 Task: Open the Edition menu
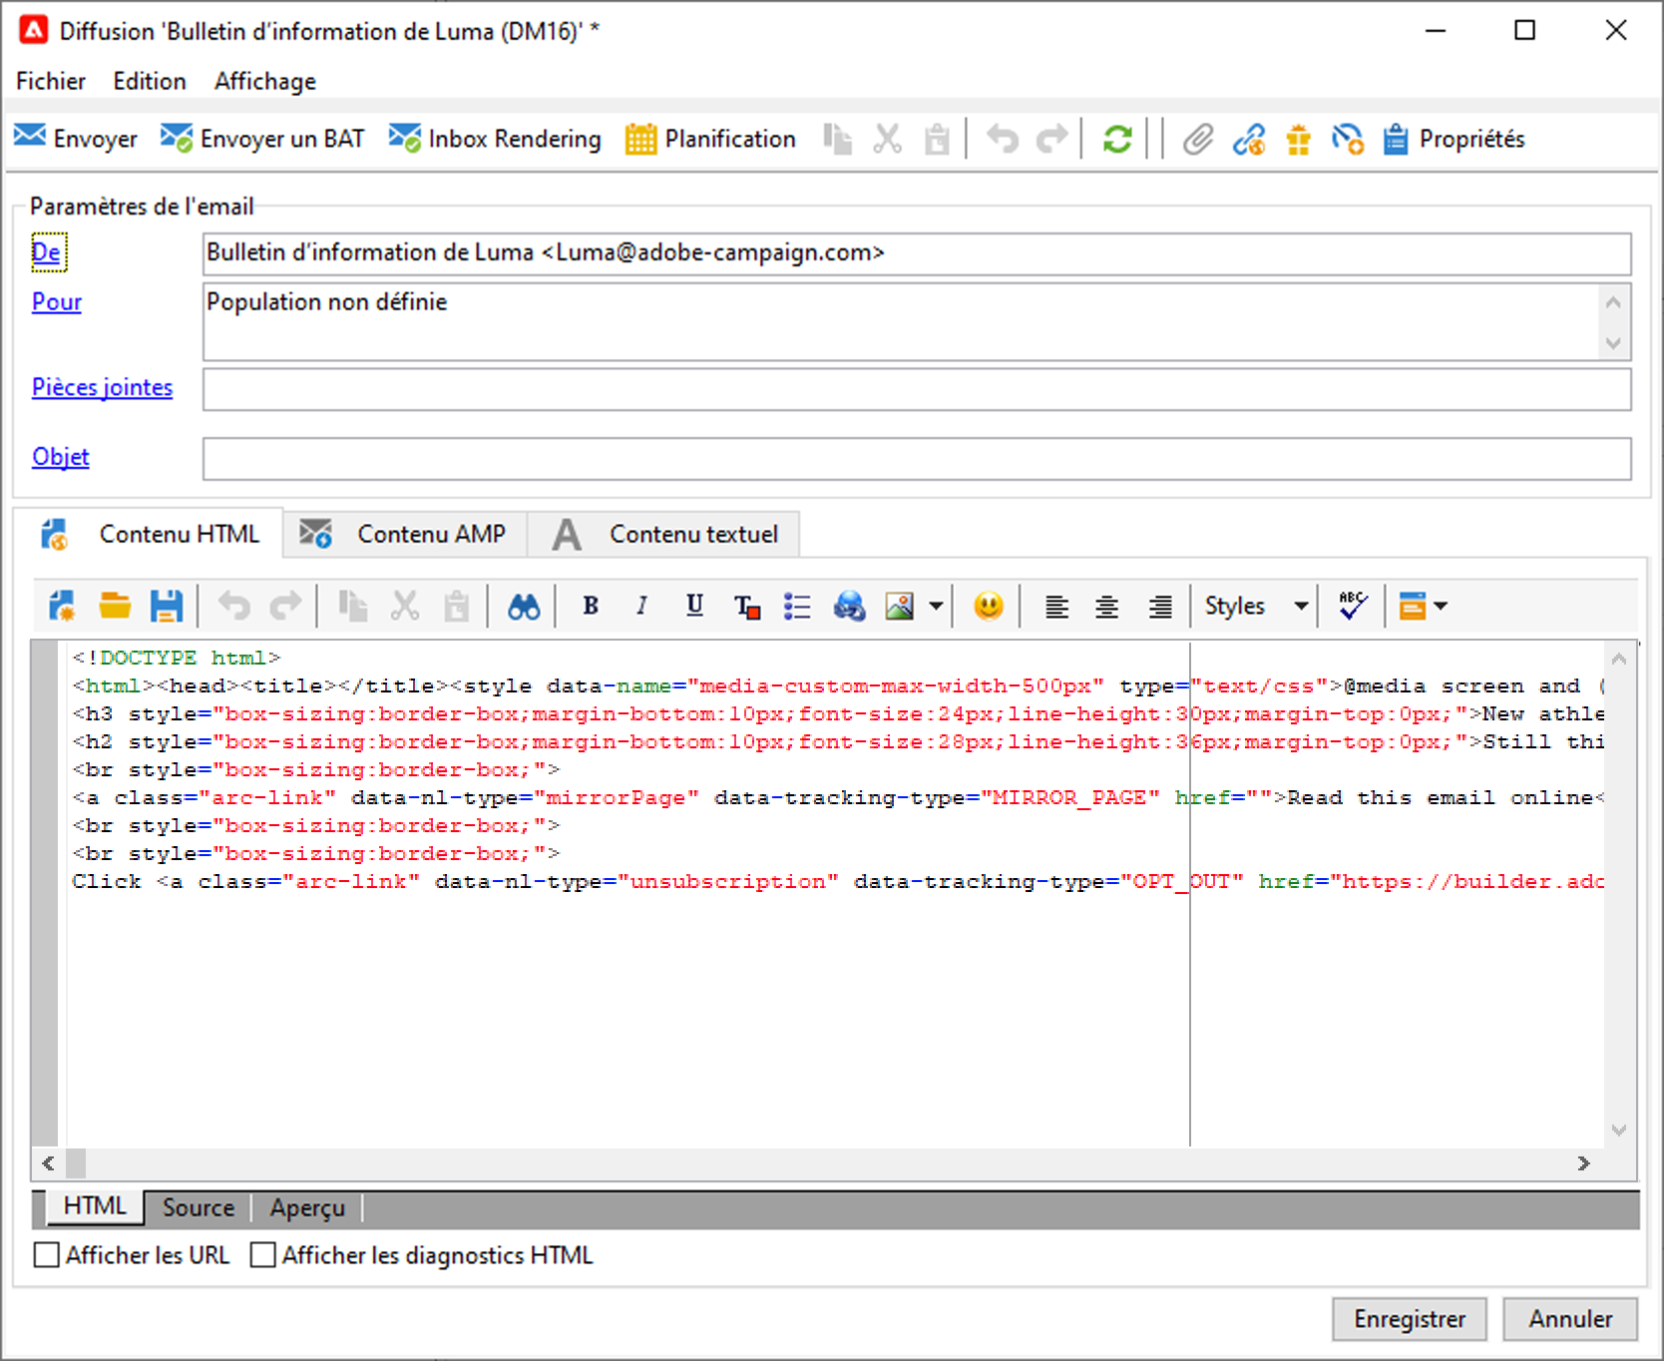pyautogui.click(x=150, y=81)
